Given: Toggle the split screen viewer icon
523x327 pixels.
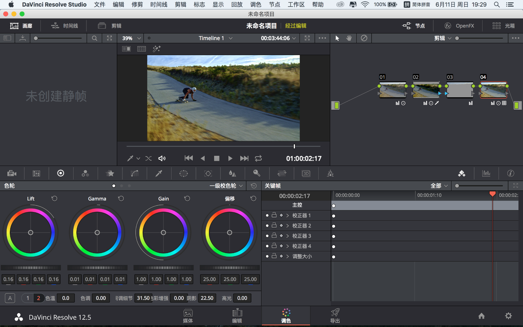Looking at the screenshot, I should coord(142,49).
